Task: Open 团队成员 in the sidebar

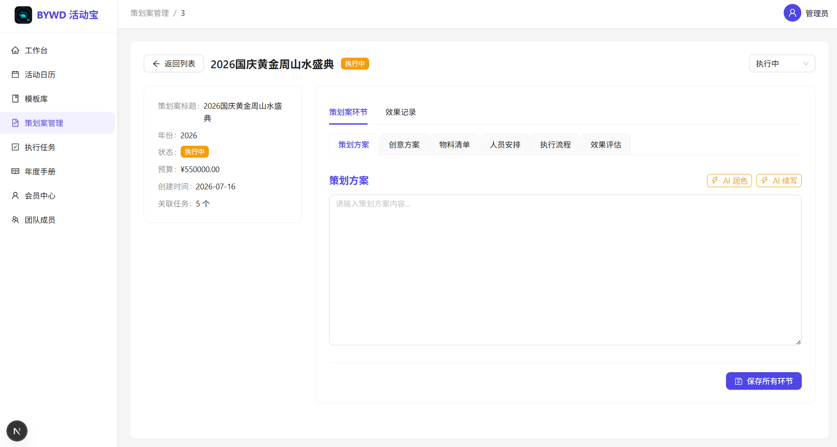Action: 58,220
